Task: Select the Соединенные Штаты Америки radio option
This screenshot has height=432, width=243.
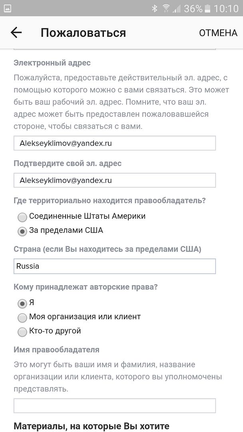Action: pos(22,217)
